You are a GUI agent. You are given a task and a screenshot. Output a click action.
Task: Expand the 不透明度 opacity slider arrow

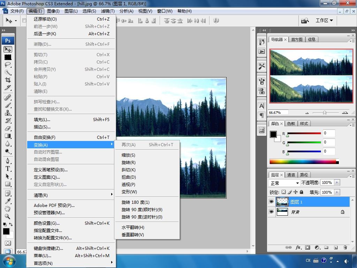pyautogui.click(x=337, y=183)
